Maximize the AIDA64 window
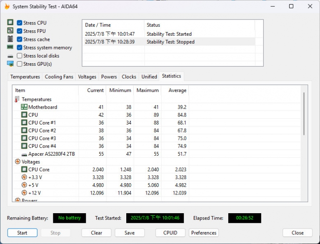Viewport: 320px width, 244px height. pos(291,6)
